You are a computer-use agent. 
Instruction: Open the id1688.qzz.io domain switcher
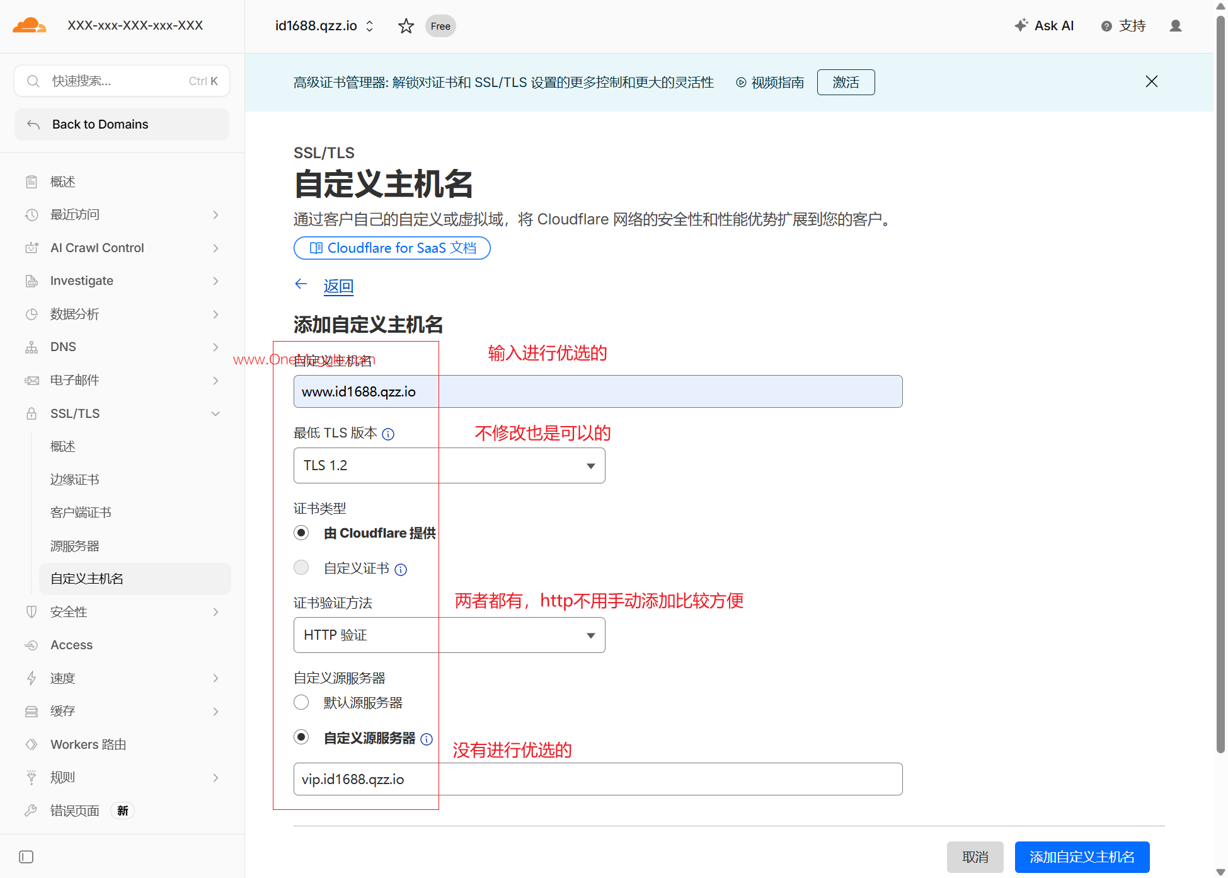[x=370, y=26]
